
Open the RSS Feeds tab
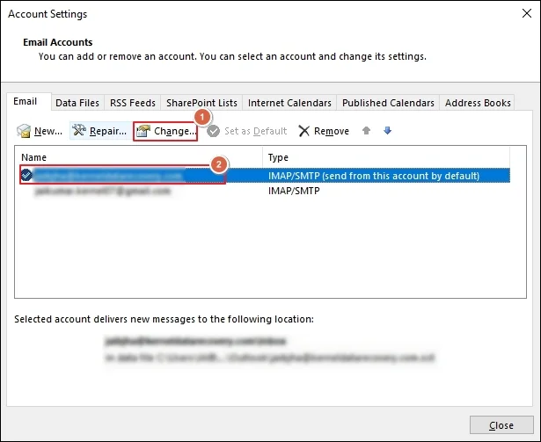click(133, 103)
